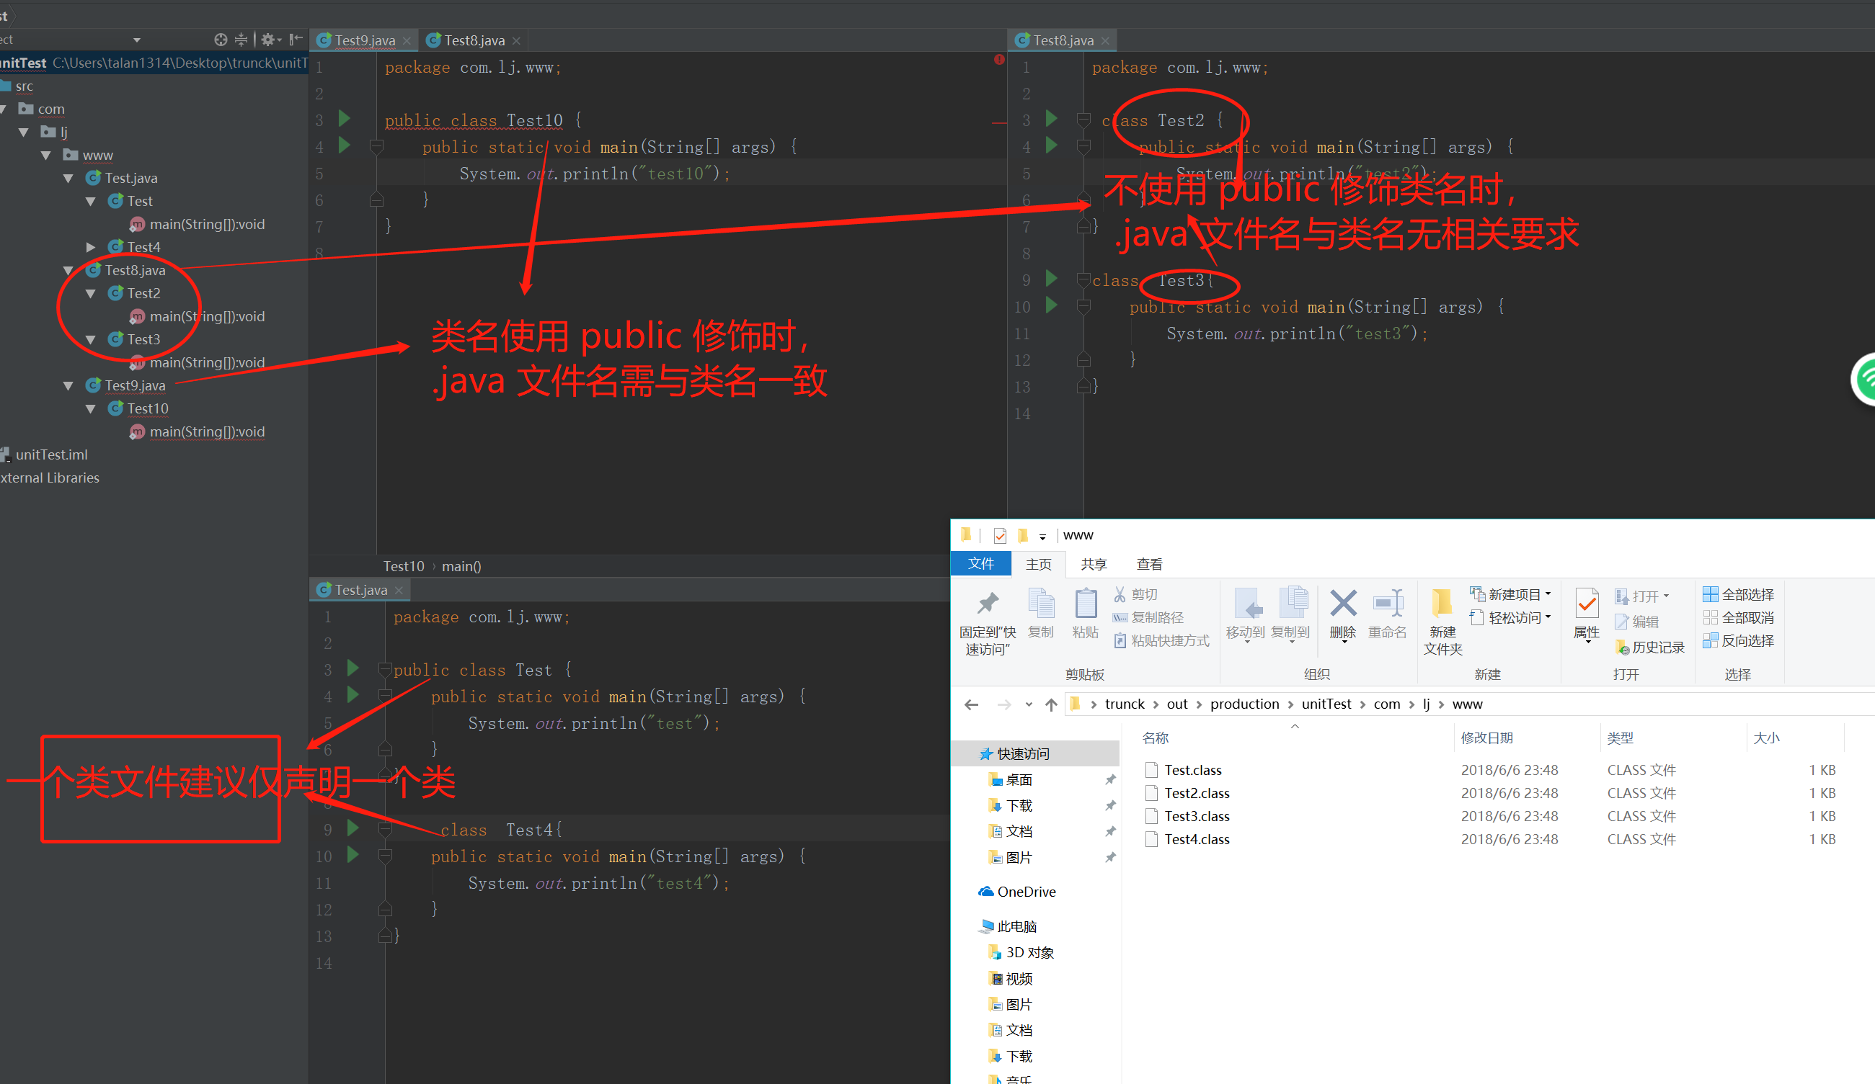Run Test class gutter arrow in Test.java
This screenshot has width=1875, height=1084.
(x=353, y=668)
